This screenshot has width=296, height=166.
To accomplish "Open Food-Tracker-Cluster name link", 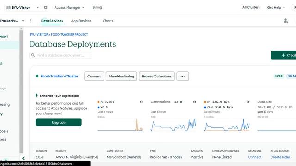I will 60,76.
